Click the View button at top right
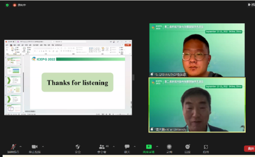This screenshot has width=255, height=157. point(252,5)
